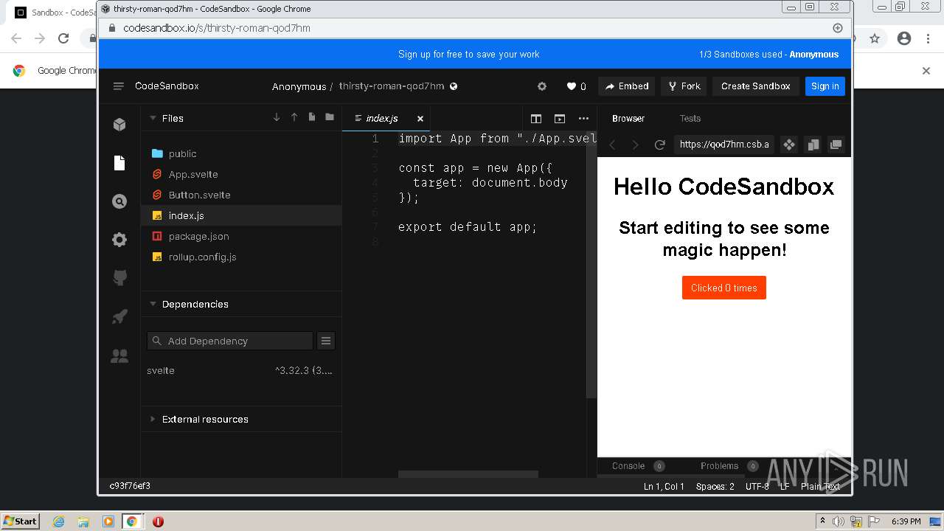Click the Chrome address bar URL
The image size is (944, 531).
tap(217, 28)
